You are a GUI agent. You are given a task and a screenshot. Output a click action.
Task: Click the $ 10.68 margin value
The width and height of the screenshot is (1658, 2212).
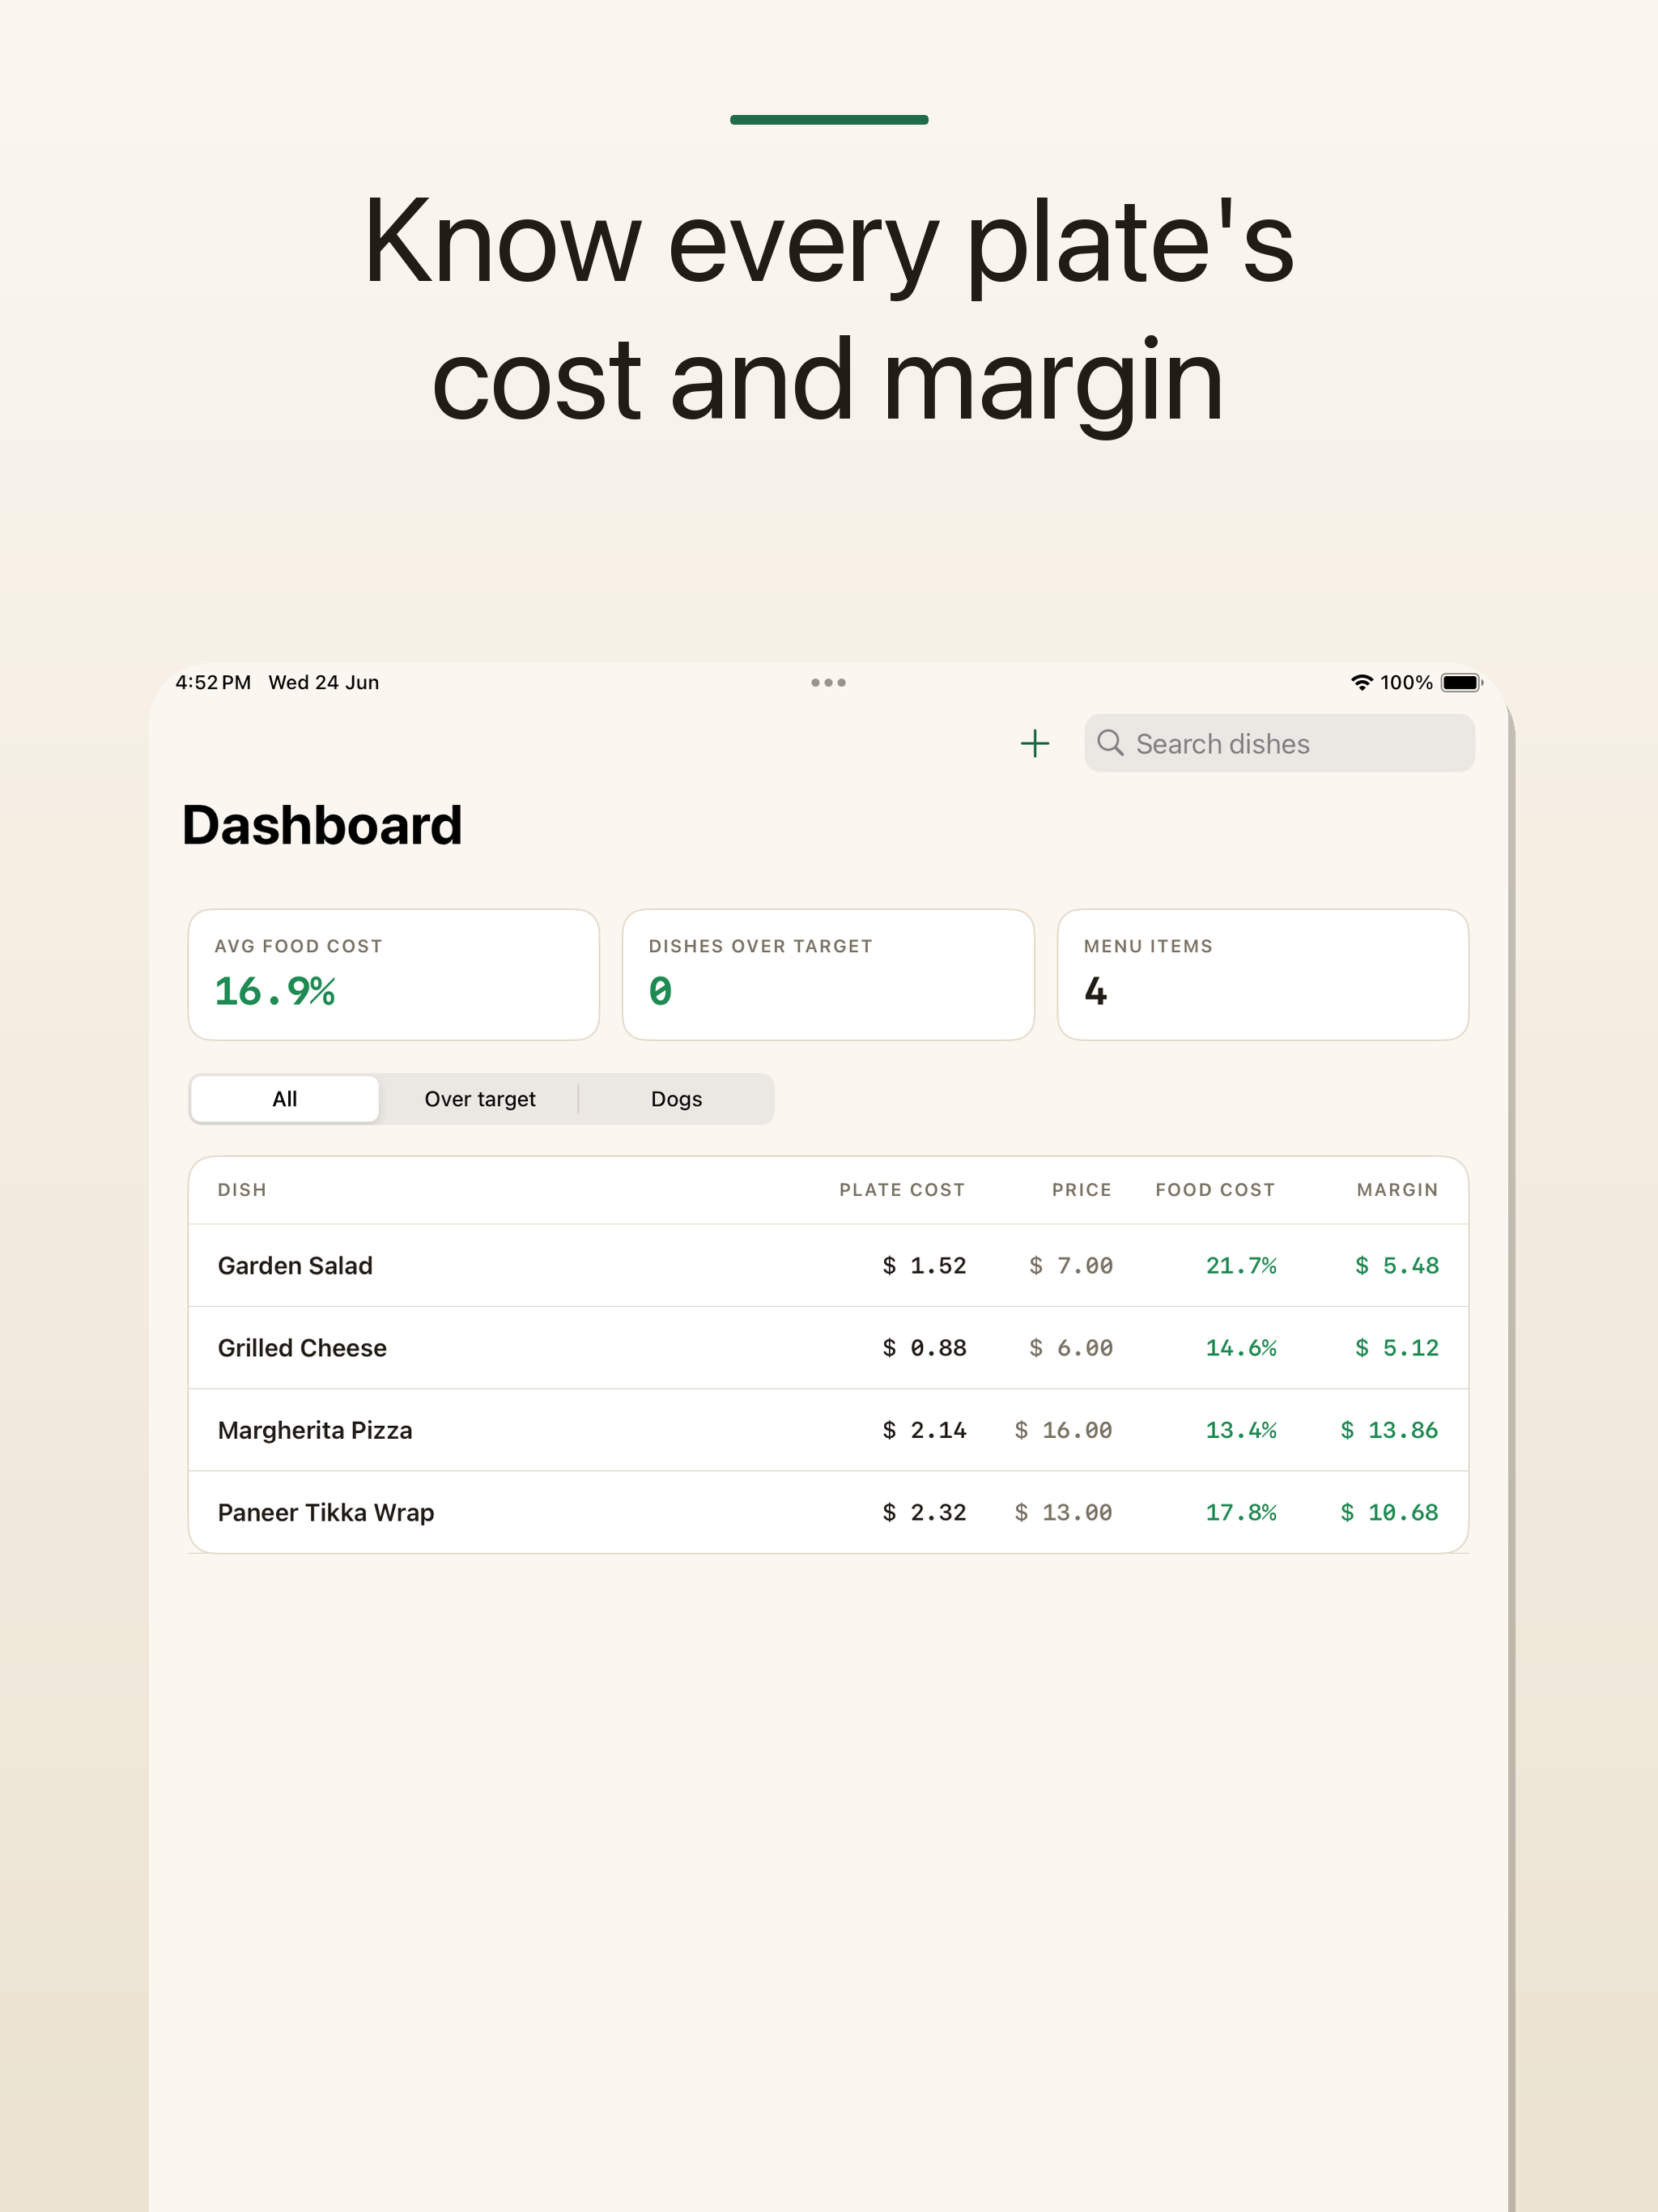(1389, 1512)
